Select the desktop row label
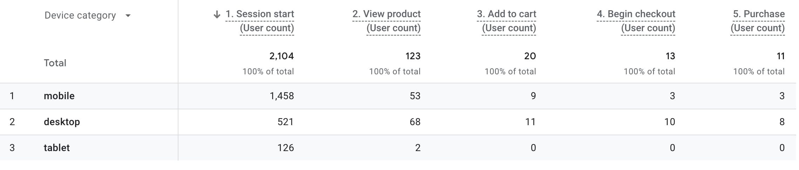Image resolution: width=799 pixels, height=170 pixels. [62, 122]
